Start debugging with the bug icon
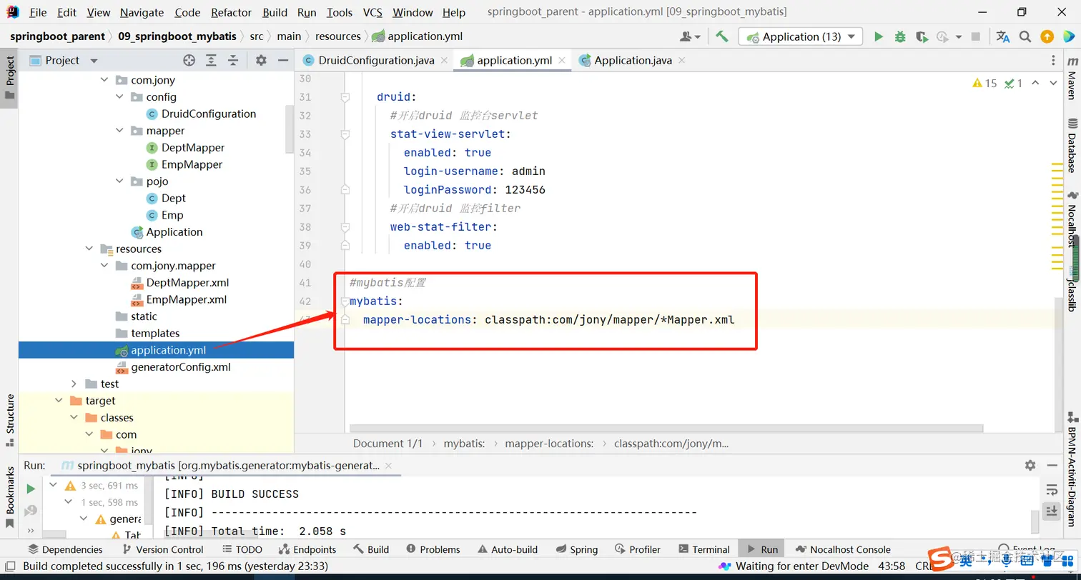Screen dimensions: 1081x580 pyautogui.click(x=900, y=36)
